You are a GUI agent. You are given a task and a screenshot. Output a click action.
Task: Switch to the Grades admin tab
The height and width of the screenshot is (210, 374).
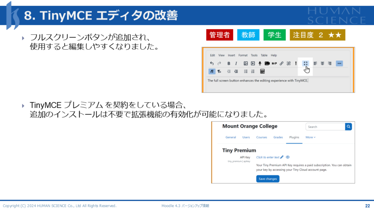coord(278,137)
